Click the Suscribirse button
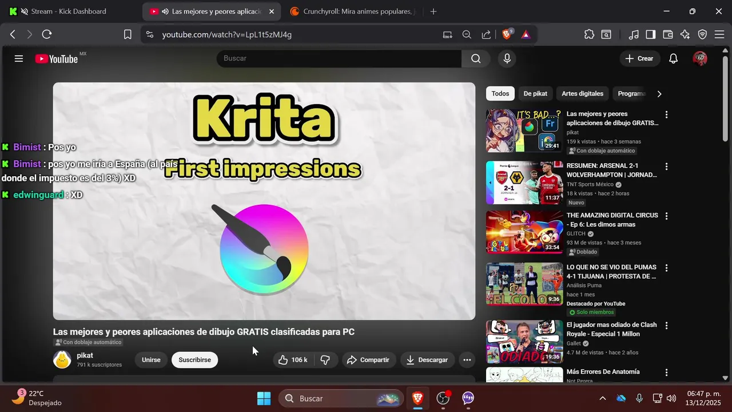This screenshot has height=412, width=732. [x=194, y=360]
